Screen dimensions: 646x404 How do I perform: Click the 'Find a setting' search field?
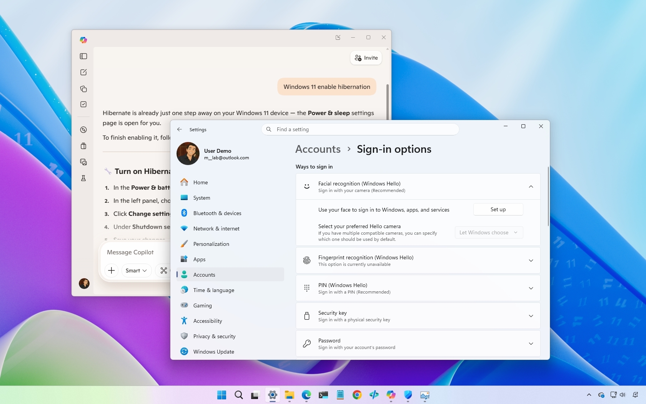360,129
